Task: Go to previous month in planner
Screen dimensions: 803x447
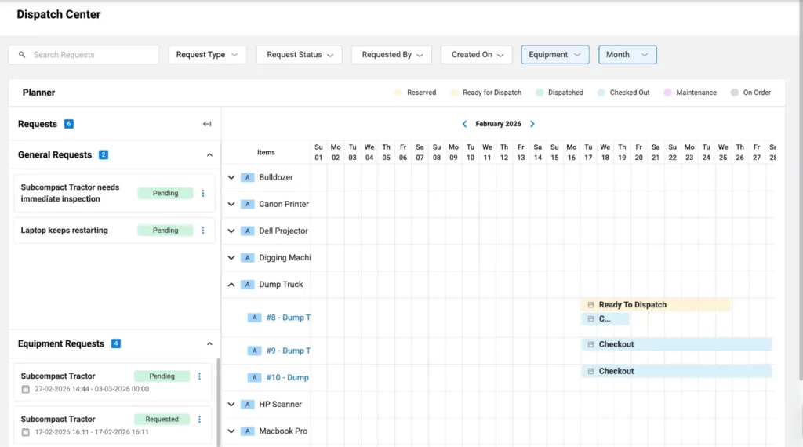Action: pos(464,124)
